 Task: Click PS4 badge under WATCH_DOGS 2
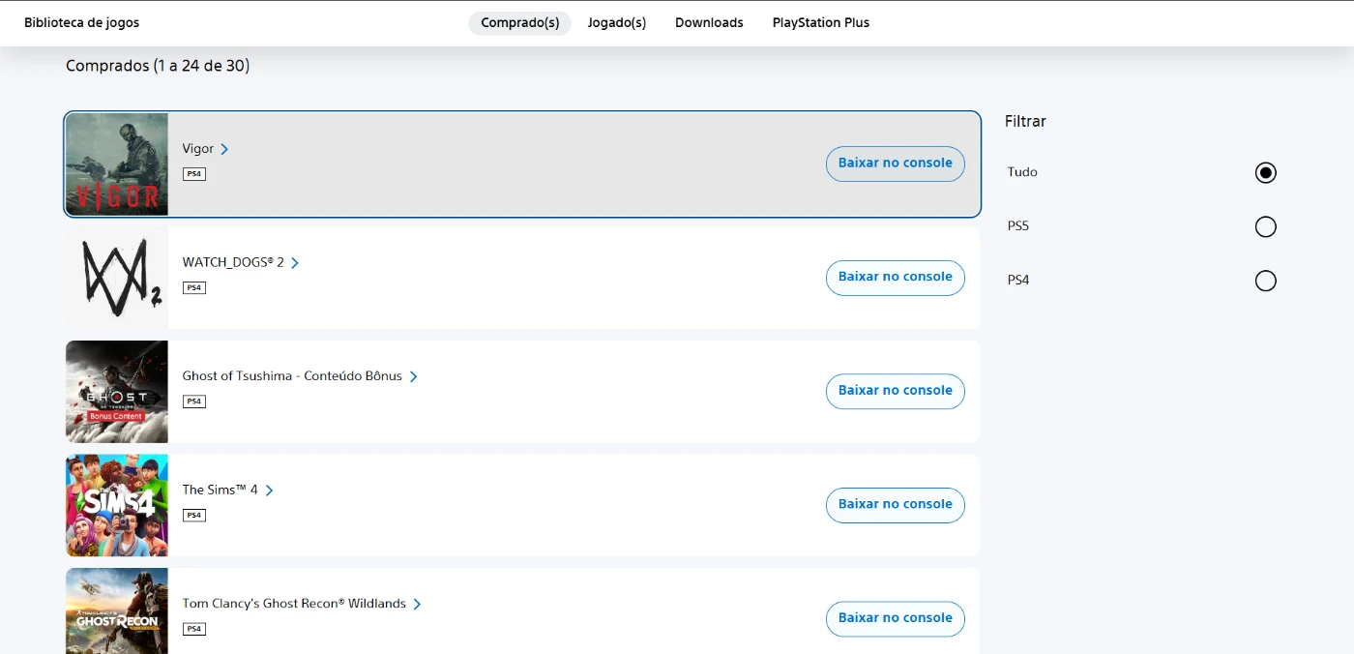194,288
